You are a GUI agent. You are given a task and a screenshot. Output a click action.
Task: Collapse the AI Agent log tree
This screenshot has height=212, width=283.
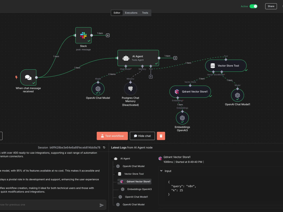(x=112, y=159)
